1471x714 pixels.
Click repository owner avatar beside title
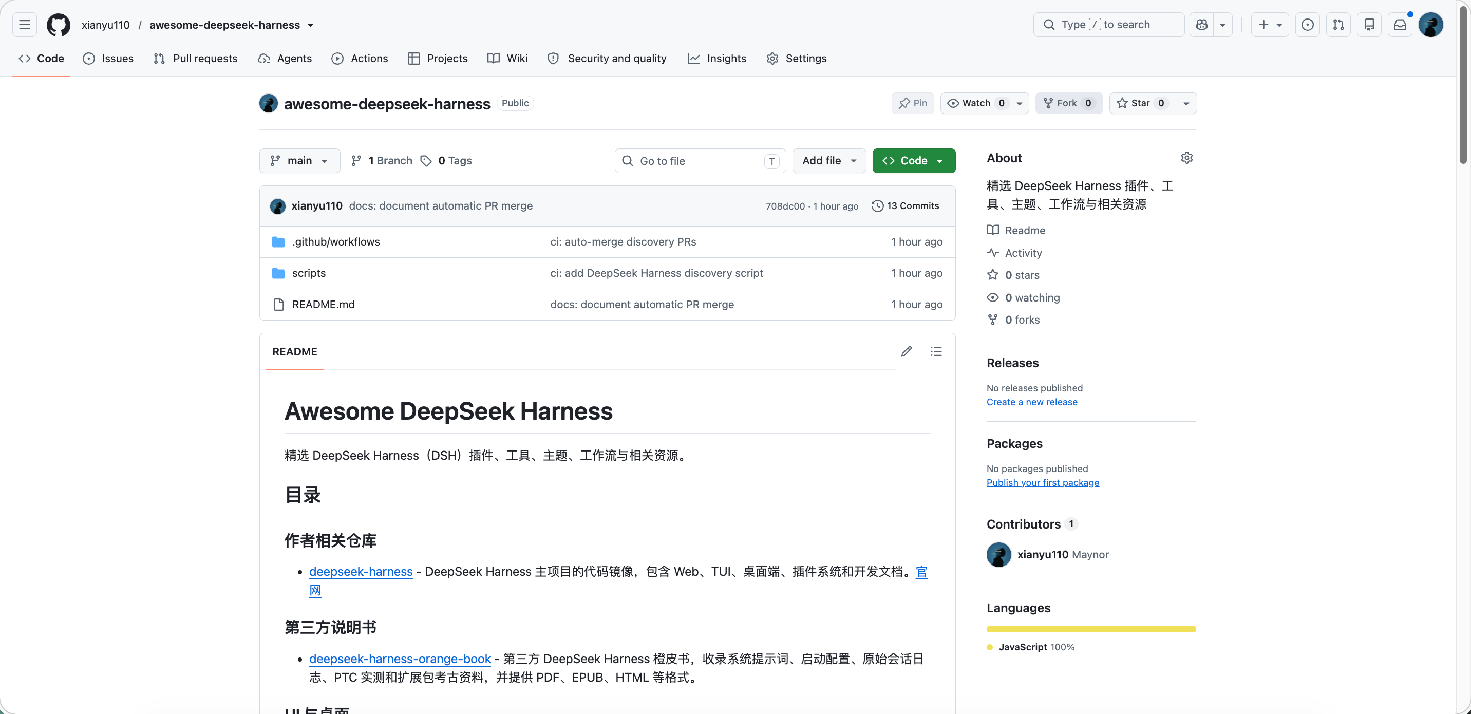[269, 103]
